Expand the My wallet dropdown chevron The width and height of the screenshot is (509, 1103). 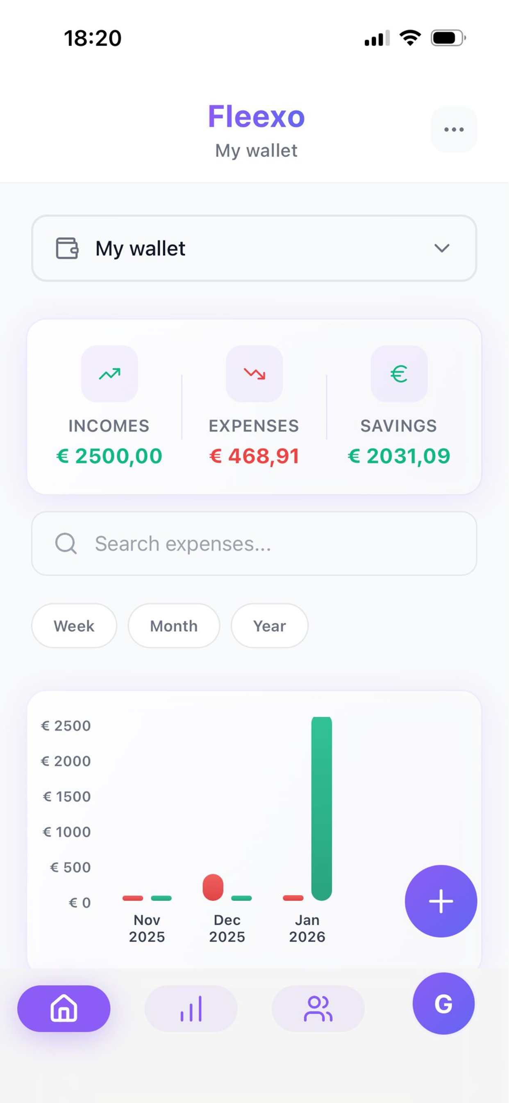(441, 248)
